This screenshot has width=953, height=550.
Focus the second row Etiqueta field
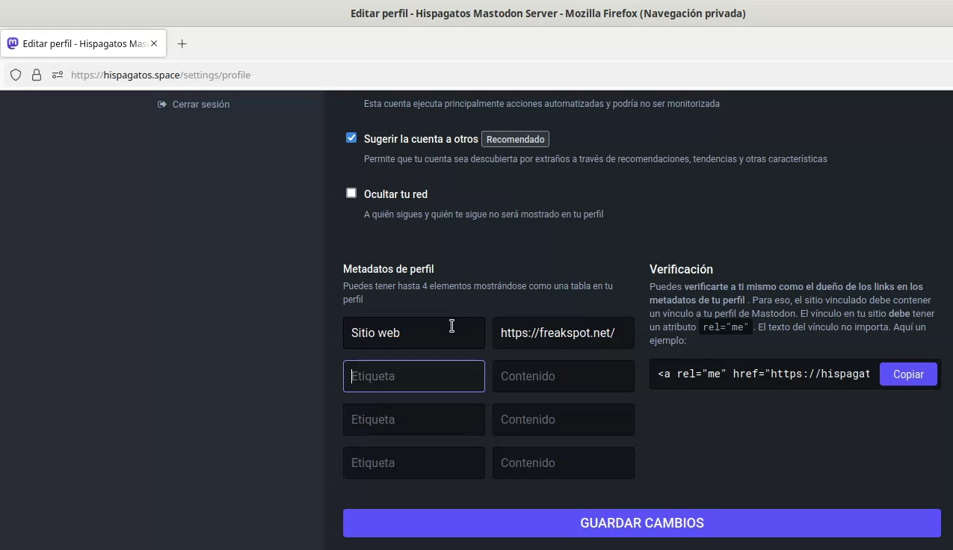[413, 376]
